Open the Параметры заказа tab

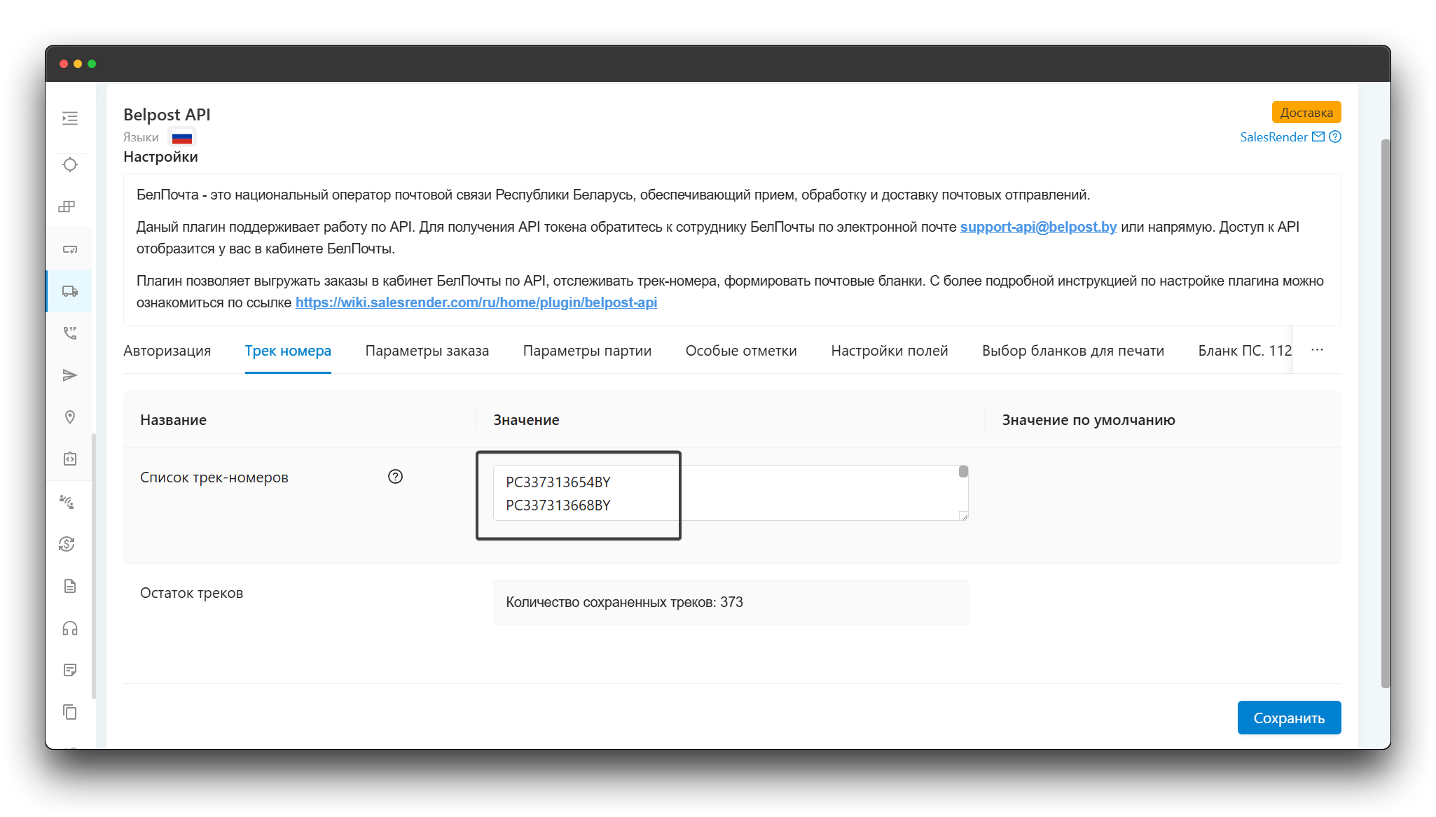click(x=427, y=351)
